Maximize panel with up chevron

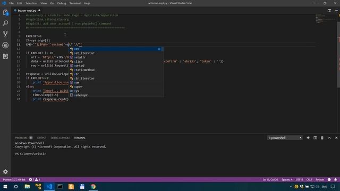(x=329, y=138)
